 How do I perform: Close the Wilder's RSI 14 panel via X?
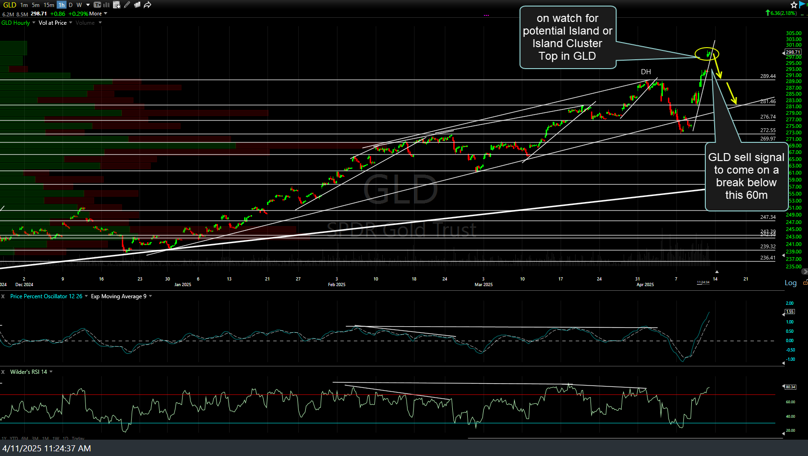(x=2, y=372)
